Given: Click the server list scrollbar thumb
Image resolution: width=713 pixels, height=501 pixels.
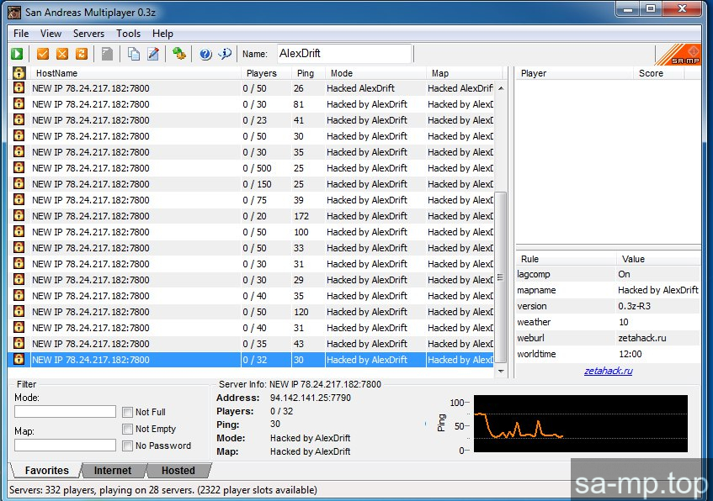Looking at the screenshot, I should 500,277.
